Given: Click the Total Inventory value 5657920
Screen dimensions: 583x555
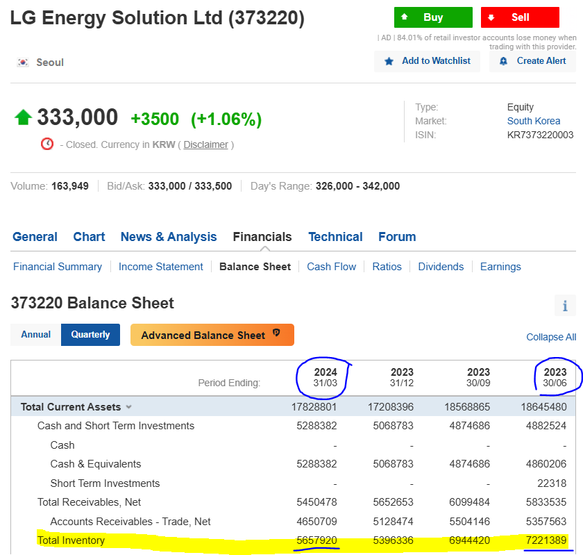Looking at the screenshot, I should 316,540.
